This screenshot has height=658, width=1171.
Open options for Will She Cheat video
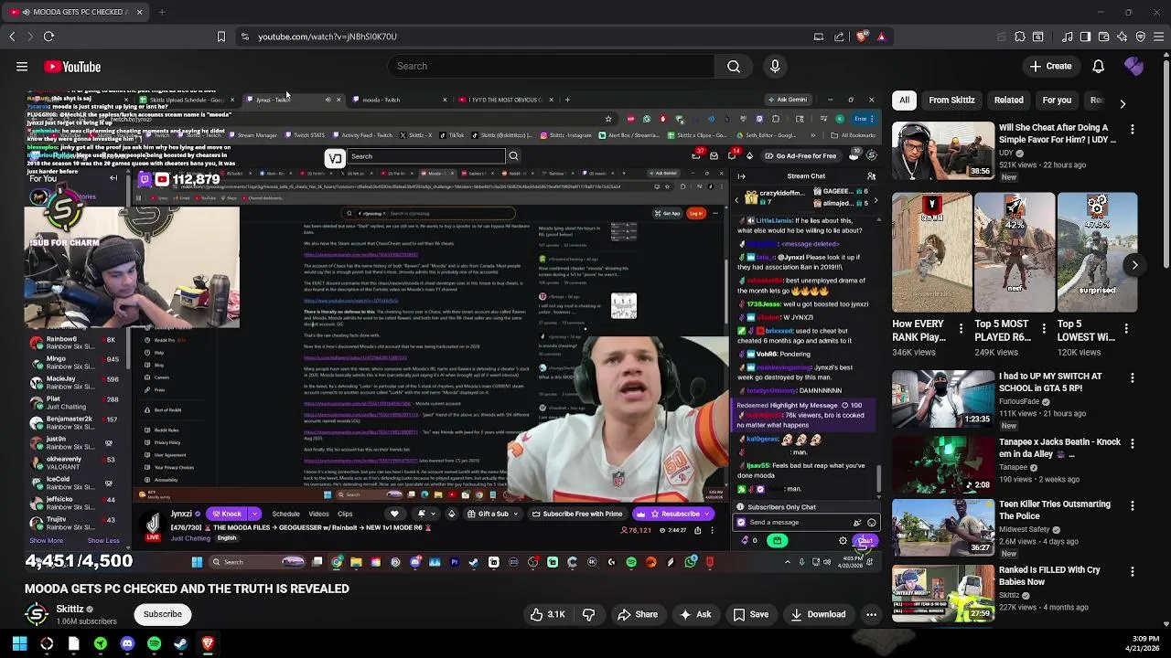coord(1133,129)
